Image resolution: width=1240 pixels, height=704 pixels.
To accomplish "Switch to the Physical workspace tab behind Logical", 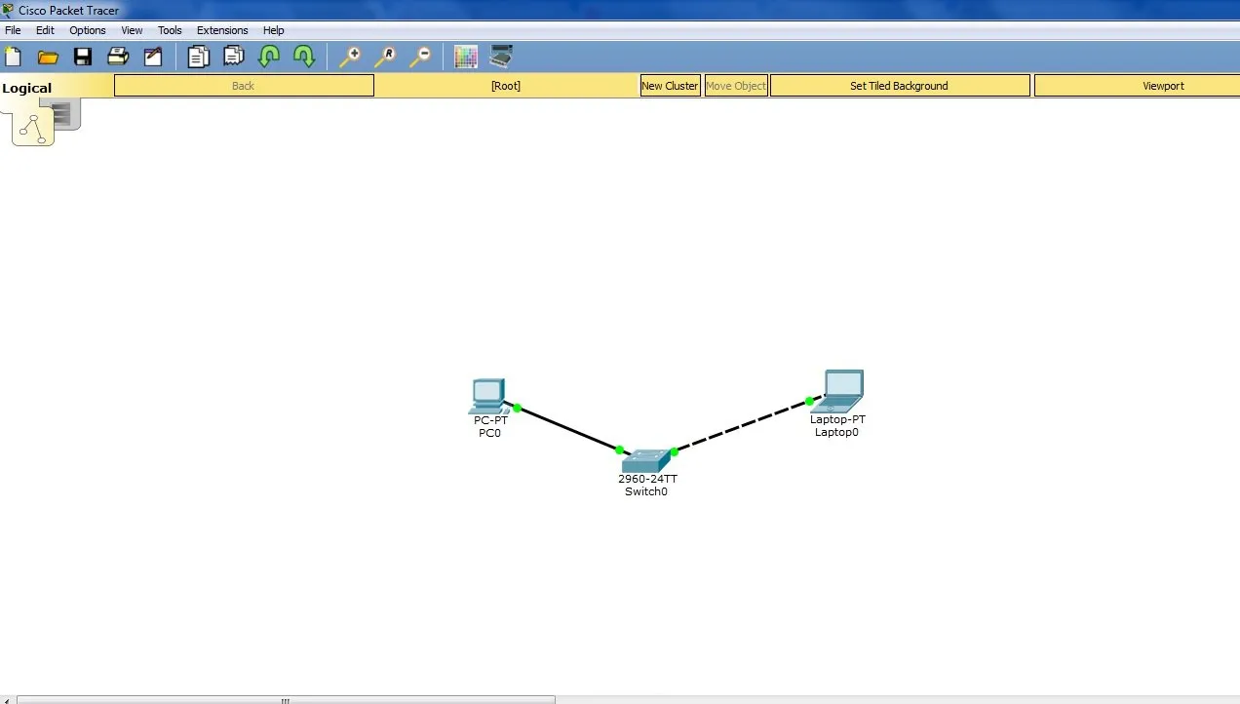I will [x=65, y=115].
